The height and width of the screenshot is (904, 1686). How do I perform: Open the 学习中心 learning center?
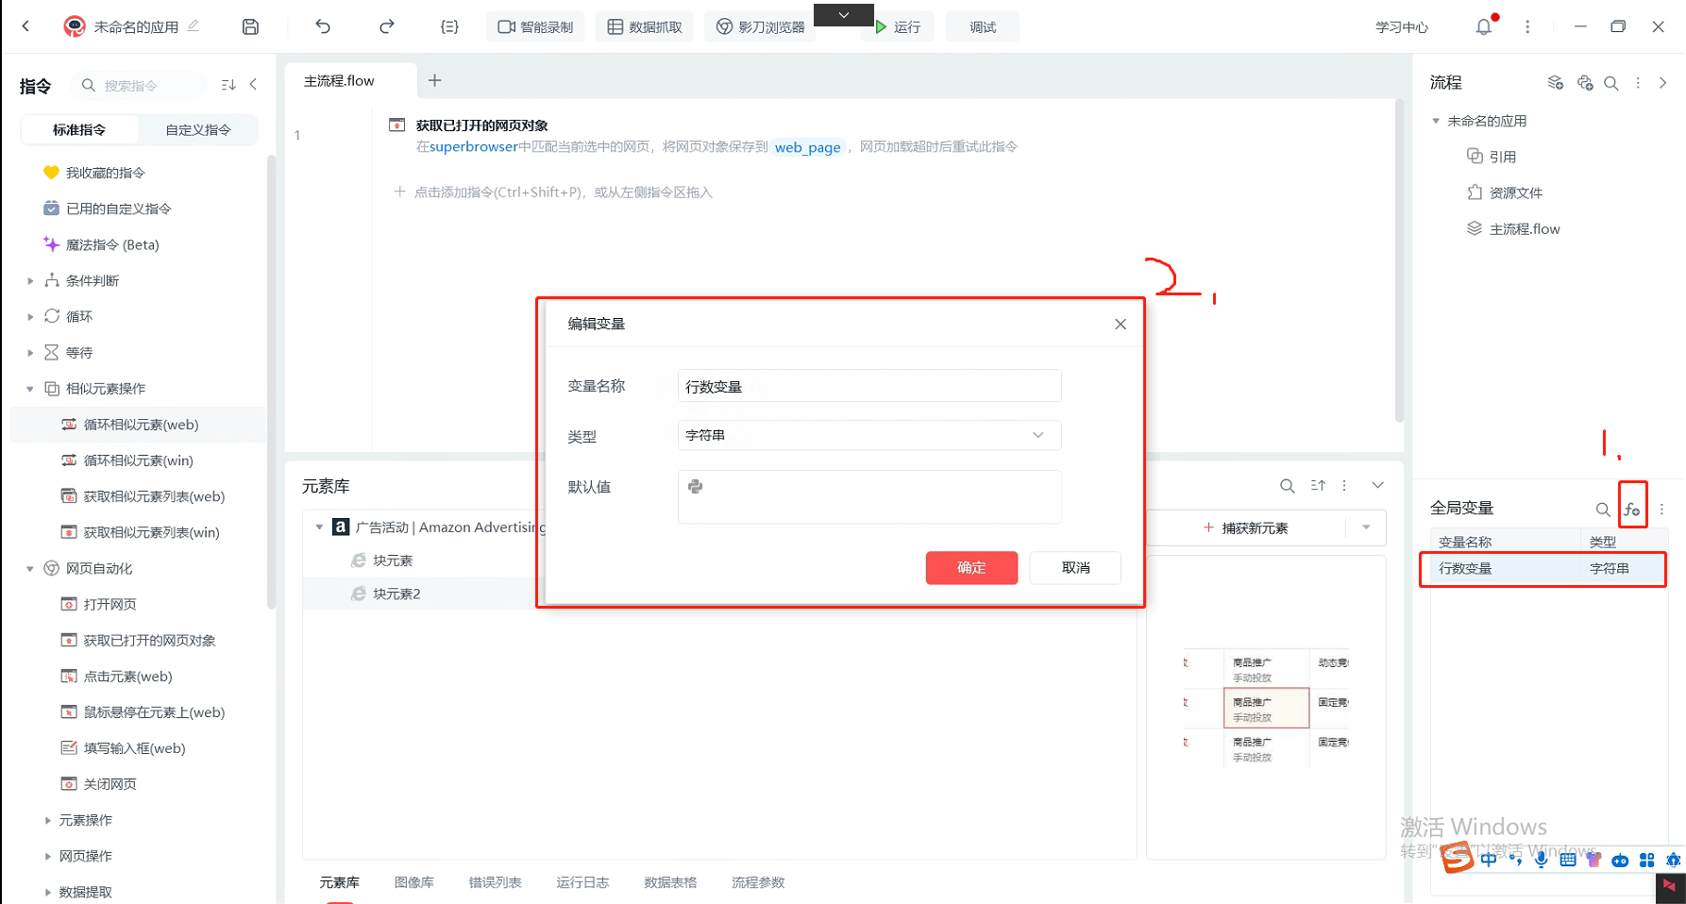pyautogui.click(x=1402, y=27)
